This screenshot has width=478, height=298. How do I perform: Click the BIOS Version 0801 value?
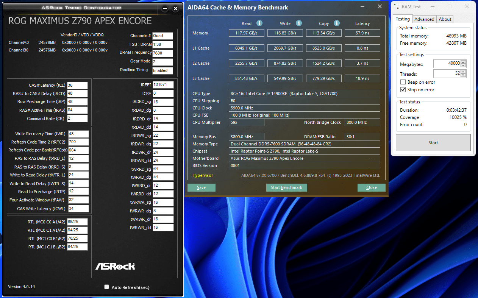[305, 165]
